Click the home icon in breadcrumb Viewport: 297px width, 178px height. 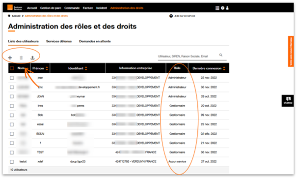tap(9, 16)
